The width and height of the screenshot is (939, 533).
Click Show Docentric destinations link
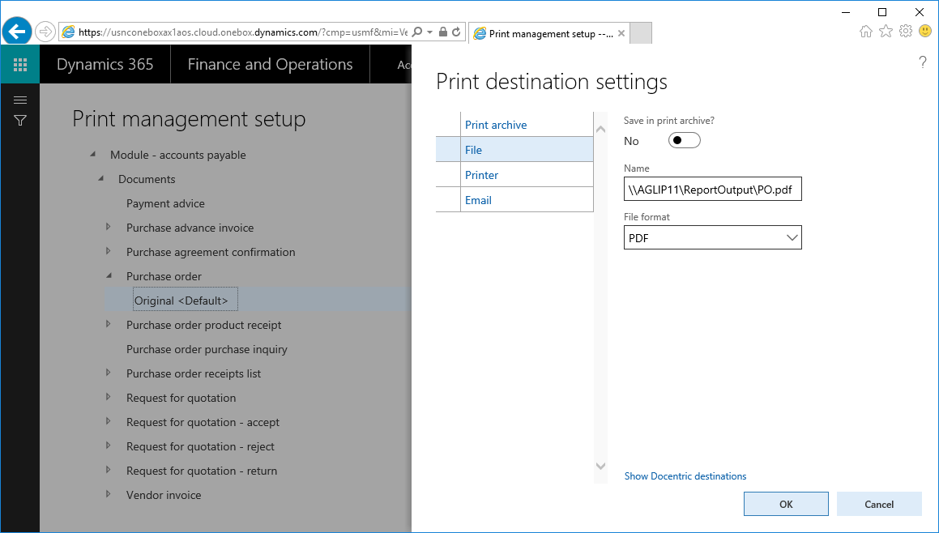pyautogui.click(x=685, y=476)
